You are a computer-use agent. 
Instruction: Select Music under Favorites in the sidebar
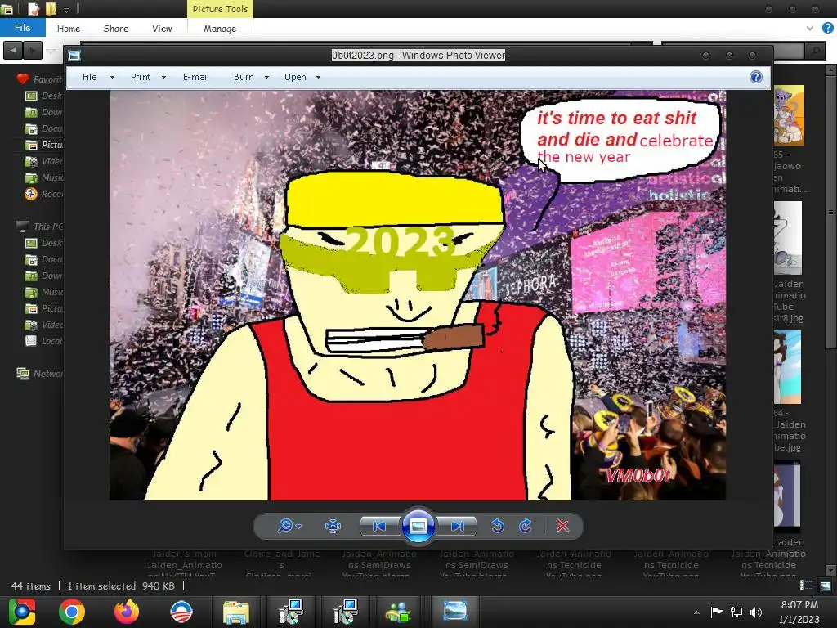pyautogui.click(x=44, y=177)
